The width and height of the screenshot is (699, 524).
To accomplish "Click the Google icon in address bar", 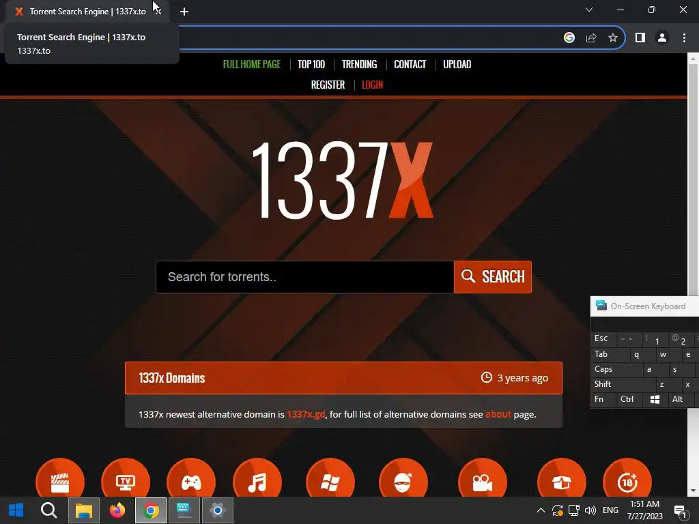I will pyautogui.click(x=569, y=38).
